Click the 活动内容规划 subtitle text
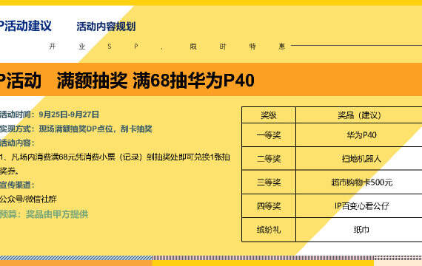Screen dimensions: 422x266 click(x=106, y=27)
